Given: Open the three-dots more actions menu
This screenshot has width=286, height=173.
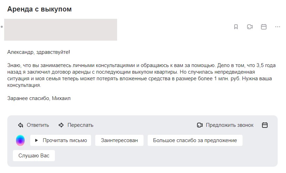Looking at the screenshot, I should pyautogui.click(x=277, y=27).
